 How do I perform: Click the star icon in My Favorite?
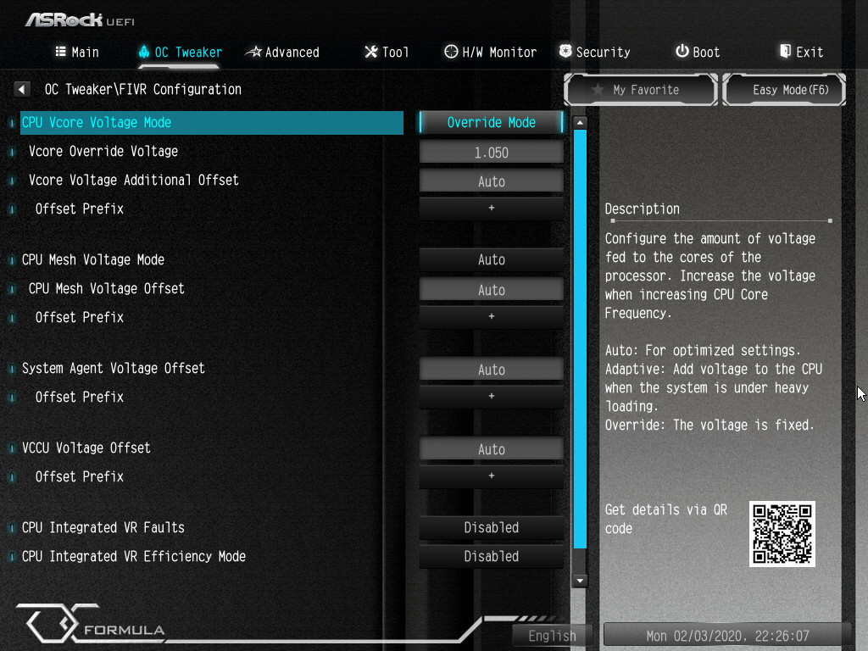click(x=598, y=90)
